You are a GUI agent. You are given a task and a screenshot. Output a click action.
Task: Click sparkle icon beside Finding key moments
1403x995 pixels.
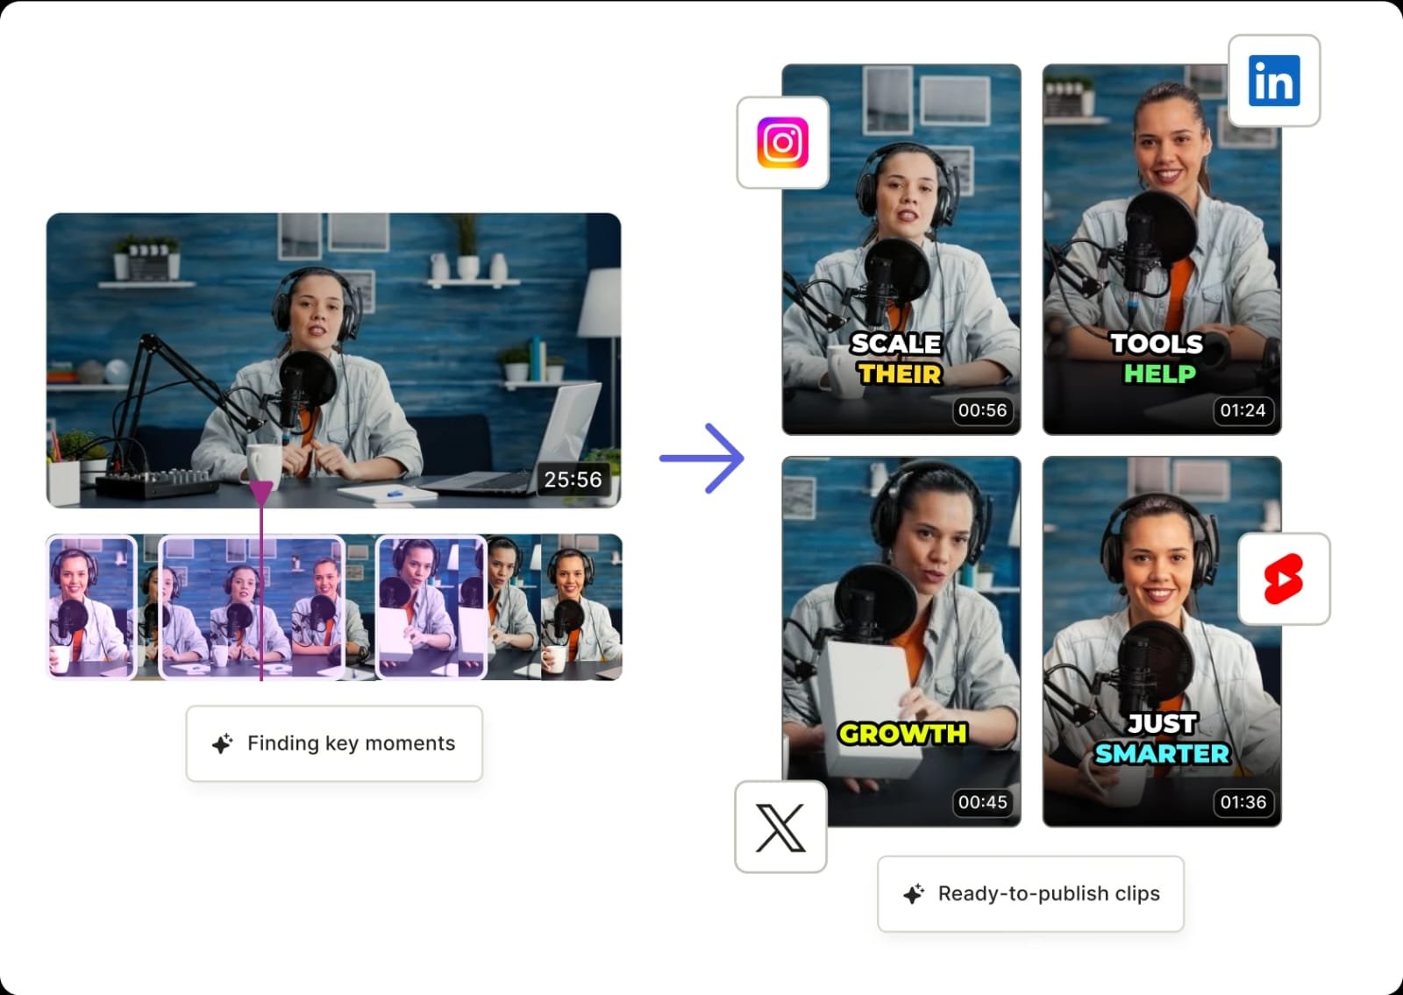[x=223, y=743]
